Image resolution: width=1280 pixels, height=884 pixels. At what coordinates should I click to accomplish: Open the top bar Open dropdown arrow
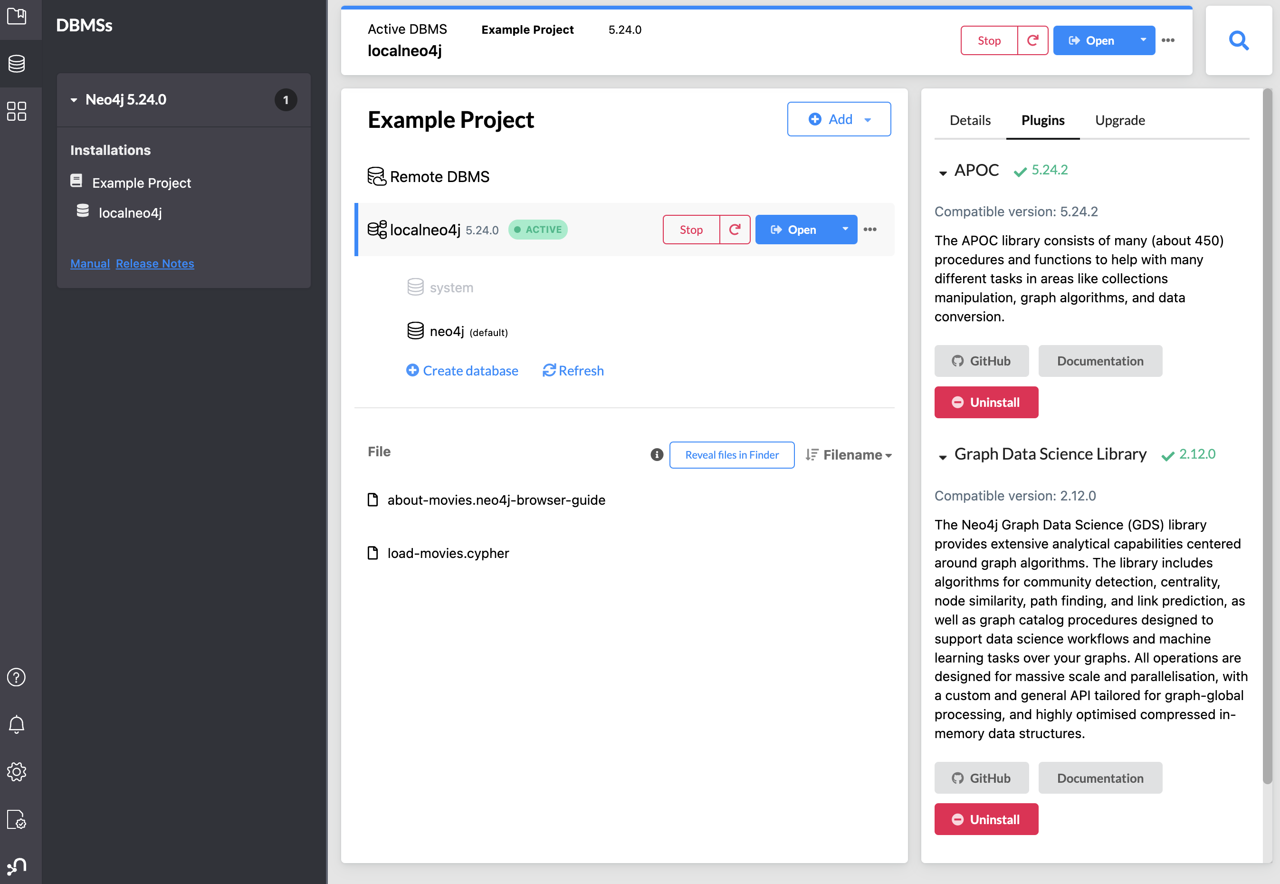1143,40
